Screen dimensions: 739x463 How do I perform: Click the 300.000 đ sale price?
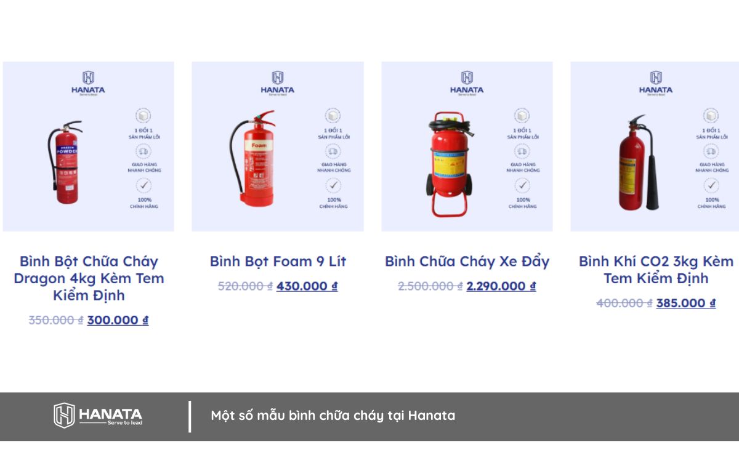click(x=118, y=320)
